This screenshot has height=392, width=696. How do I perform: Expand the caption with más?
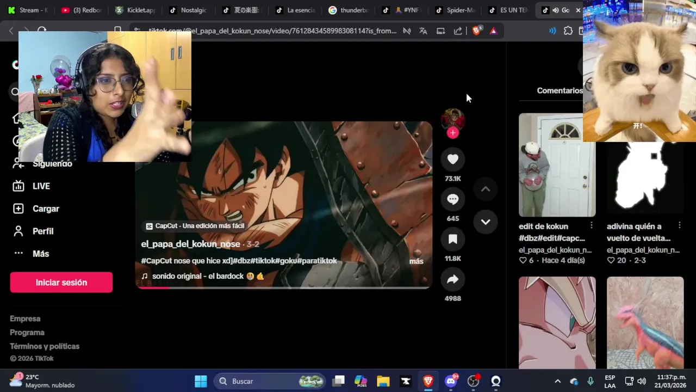pyautogui.click(x=416, y=261)
